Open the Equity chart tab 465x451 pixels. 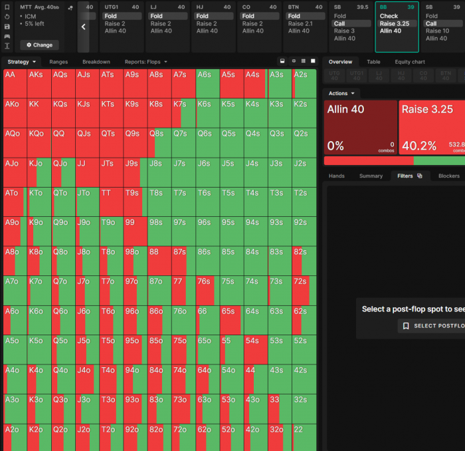click(410, 62)
